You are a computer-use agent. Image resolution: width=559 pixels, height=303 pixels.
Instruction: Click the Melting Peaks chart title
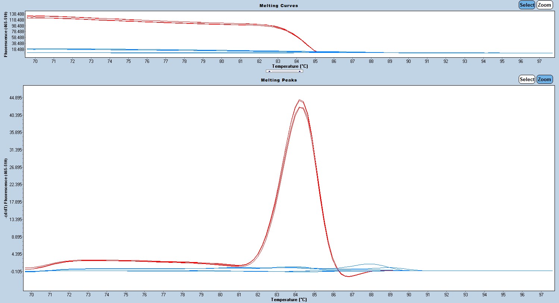tap(279, 80)
